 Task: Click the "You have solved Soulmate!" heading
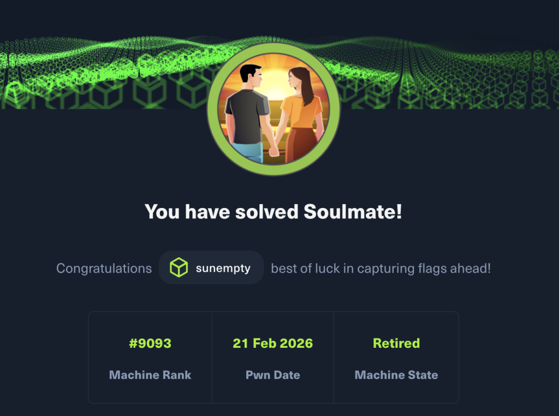(273, 211)
